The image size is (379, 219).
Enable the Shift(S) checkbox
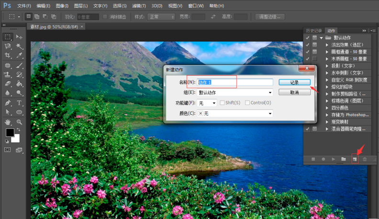222,103
